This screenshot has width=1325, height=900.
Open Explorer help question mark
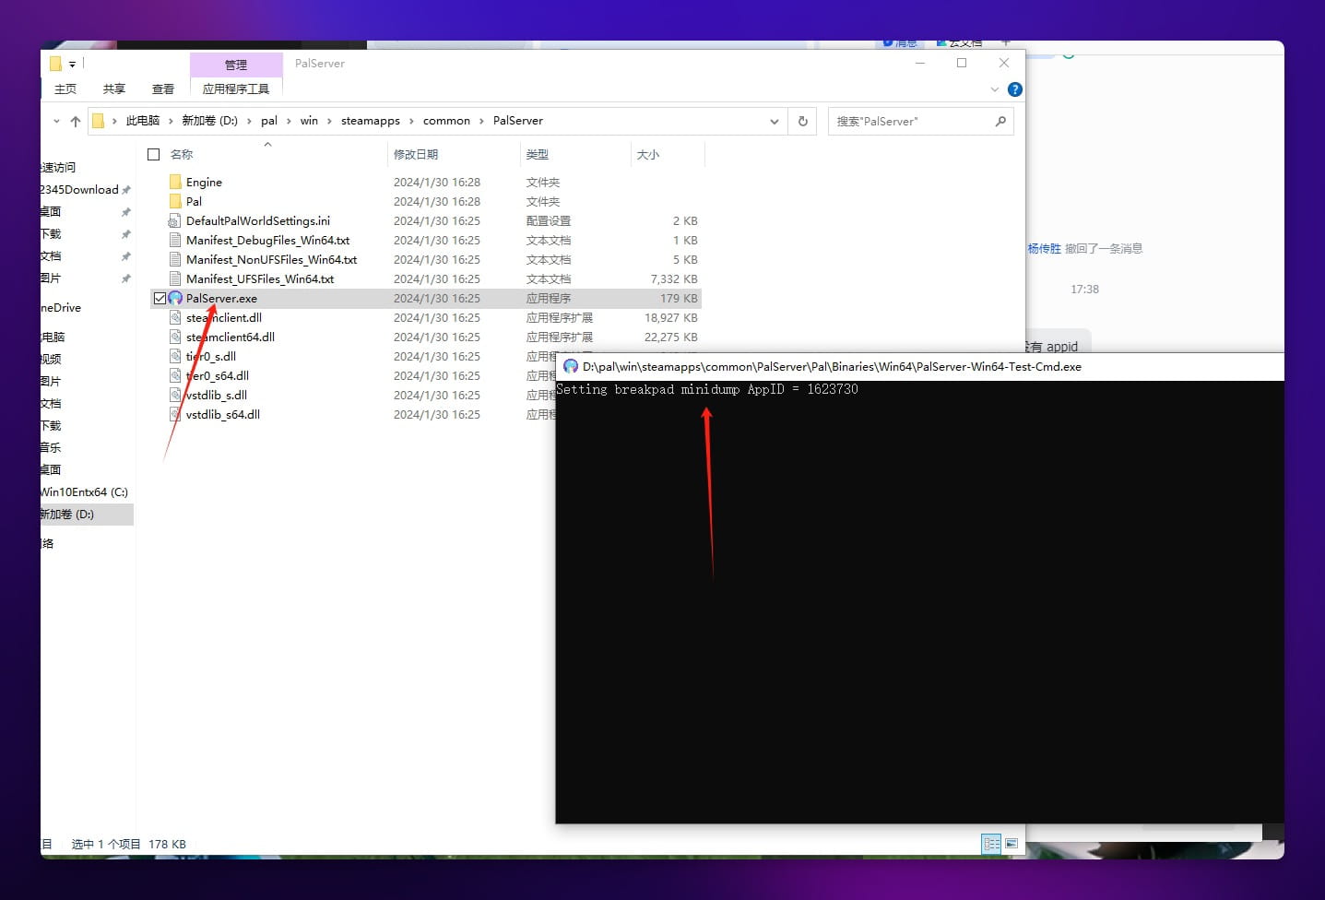point(1015,89)
